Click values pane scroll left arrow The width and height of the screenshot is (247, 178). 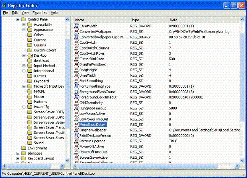(75, 166)
